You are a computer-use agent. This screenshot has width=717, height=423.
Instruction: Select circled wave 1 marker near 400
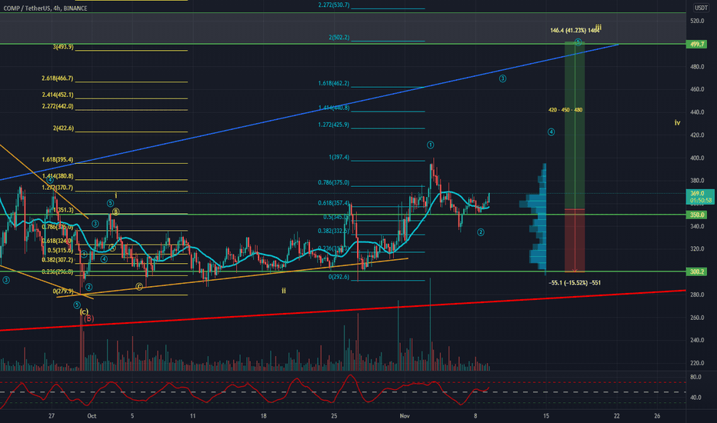[x=430, y=145]
